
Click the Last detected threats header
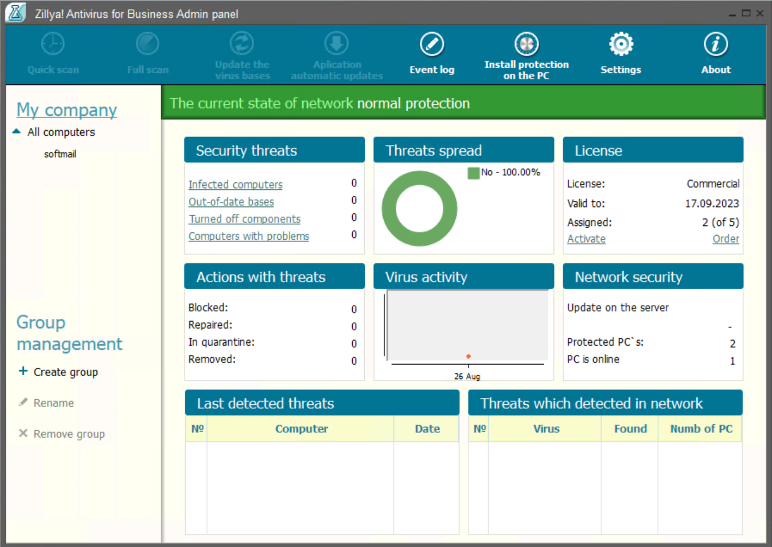[x=322, y=403]
